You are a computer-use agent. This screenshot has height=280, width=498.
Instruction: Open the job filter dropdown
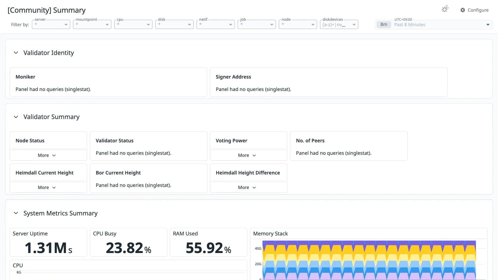[257, 24]
